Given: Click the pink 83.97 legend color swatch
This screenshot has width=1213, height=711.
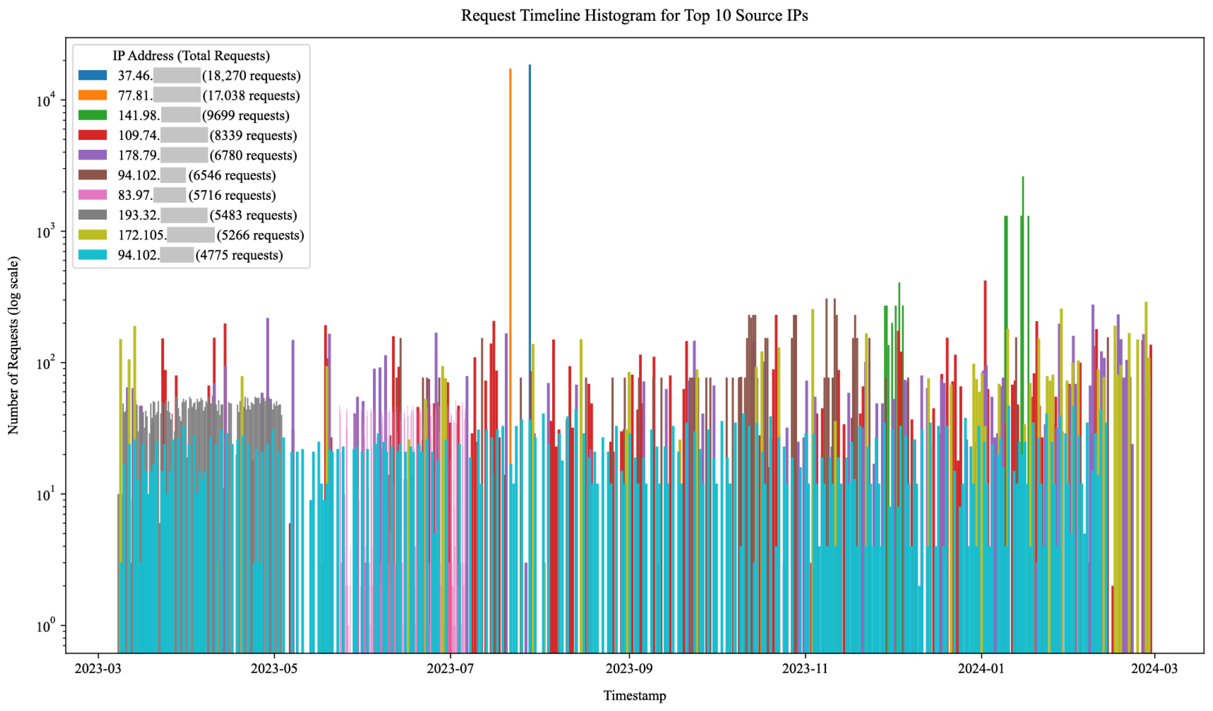Looking at the screenshot, I should tap(92, 195).
